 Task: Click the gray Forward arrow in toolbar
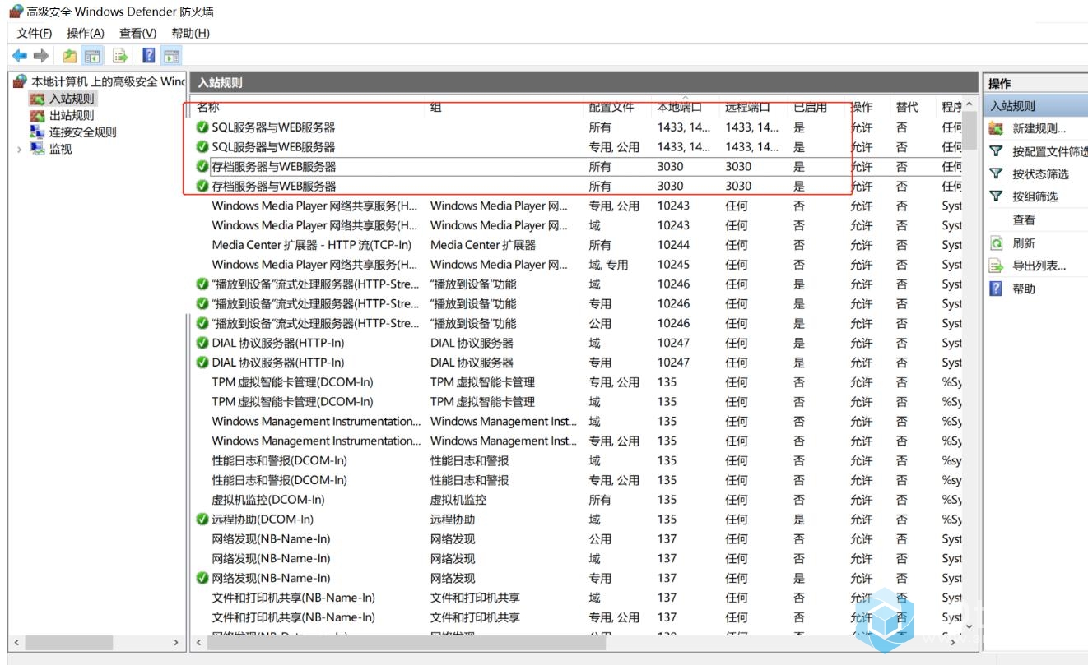41,56
